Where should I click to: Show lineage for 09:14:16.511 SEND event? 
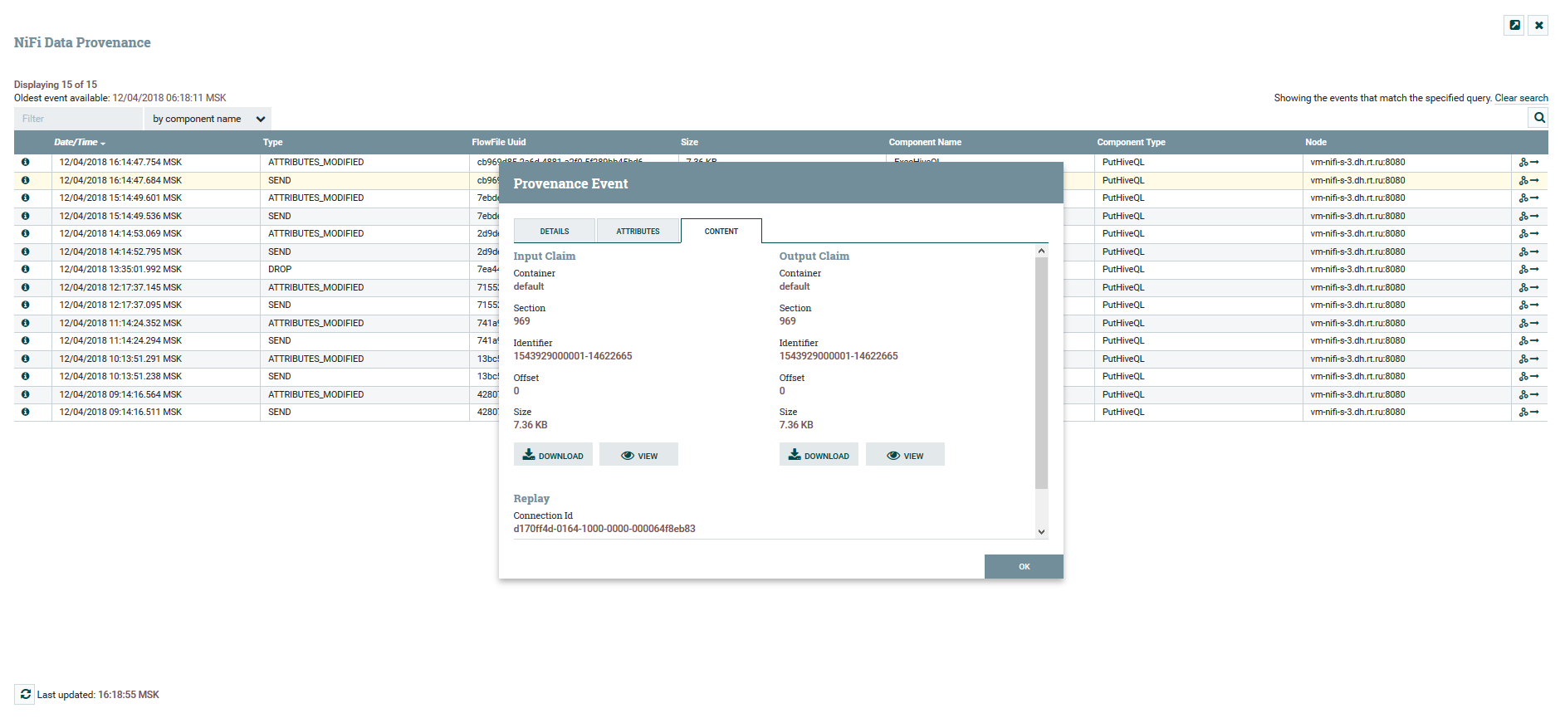click(1528, 413)
